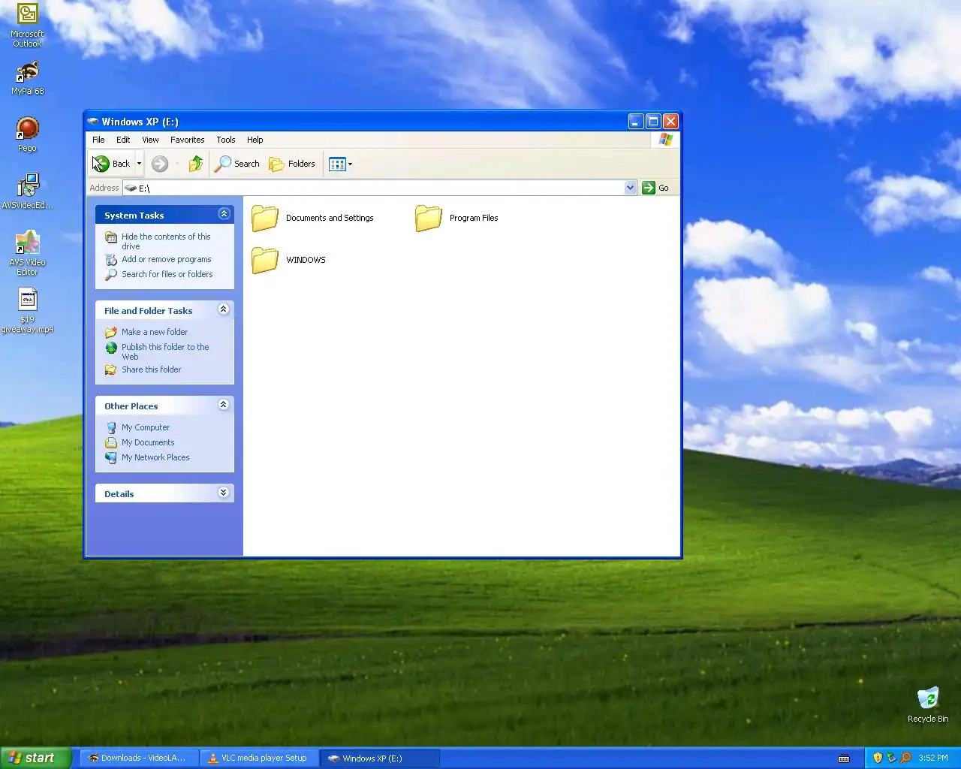Select the $19 giveaway.mp4 file
The height and width of the screenshot is (769, 961).
(27, 311)
